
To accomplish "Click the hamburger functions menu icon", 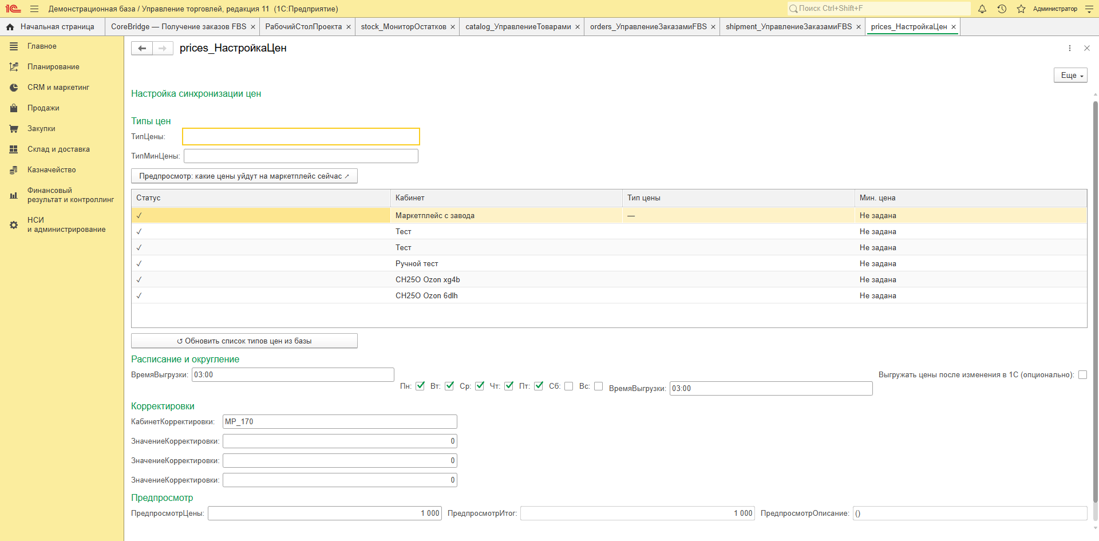I will click(x=34, y=9).
